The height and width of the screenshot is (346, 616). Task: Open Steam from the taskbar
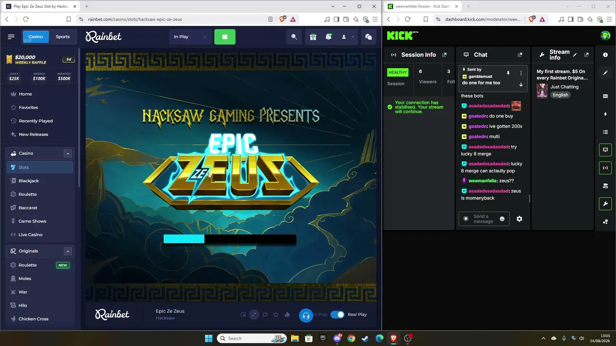click(x=365, y=338)
